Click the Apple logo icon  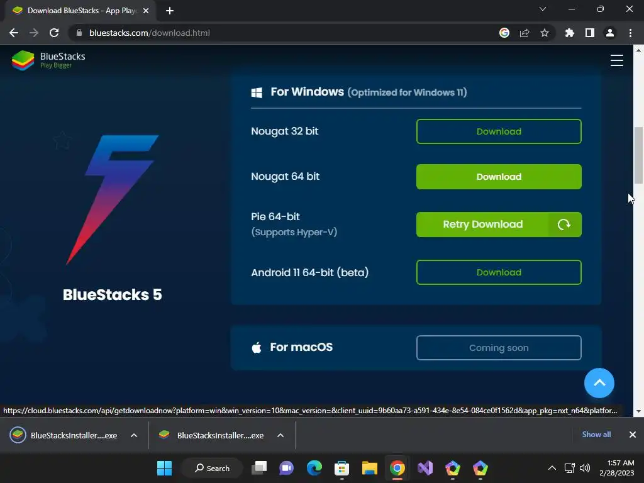coord(257,348)
